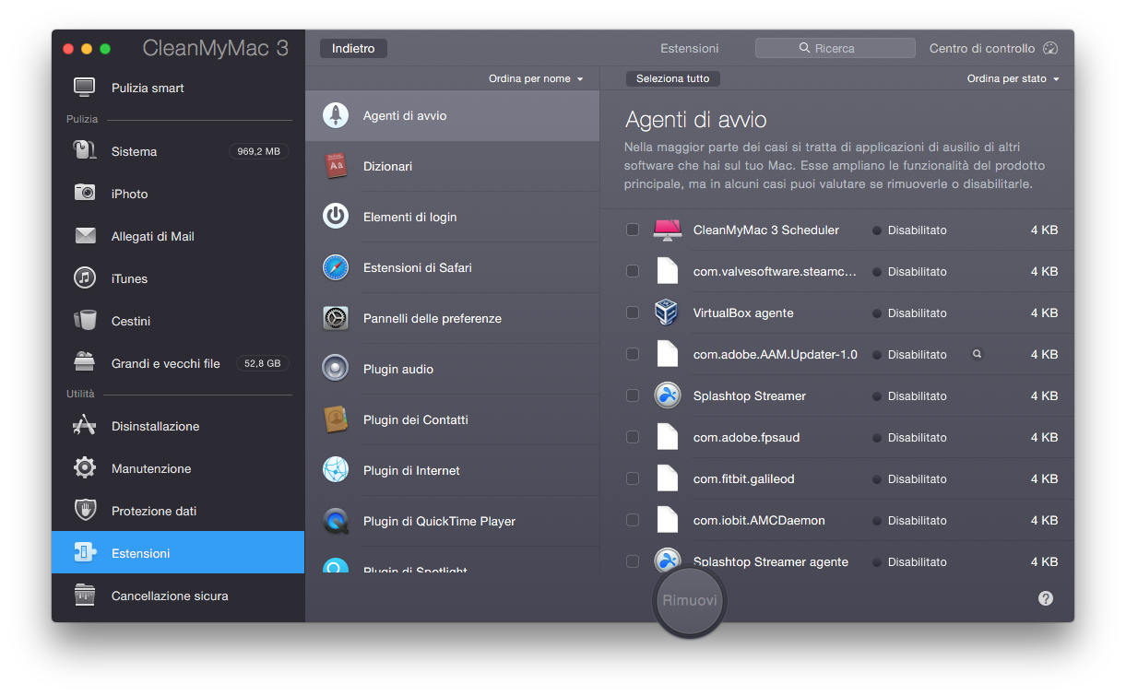This screenshot has width=1126, height=696.
Task: Click the 52,8 GB size badge
Action: [x=262, y=363]
